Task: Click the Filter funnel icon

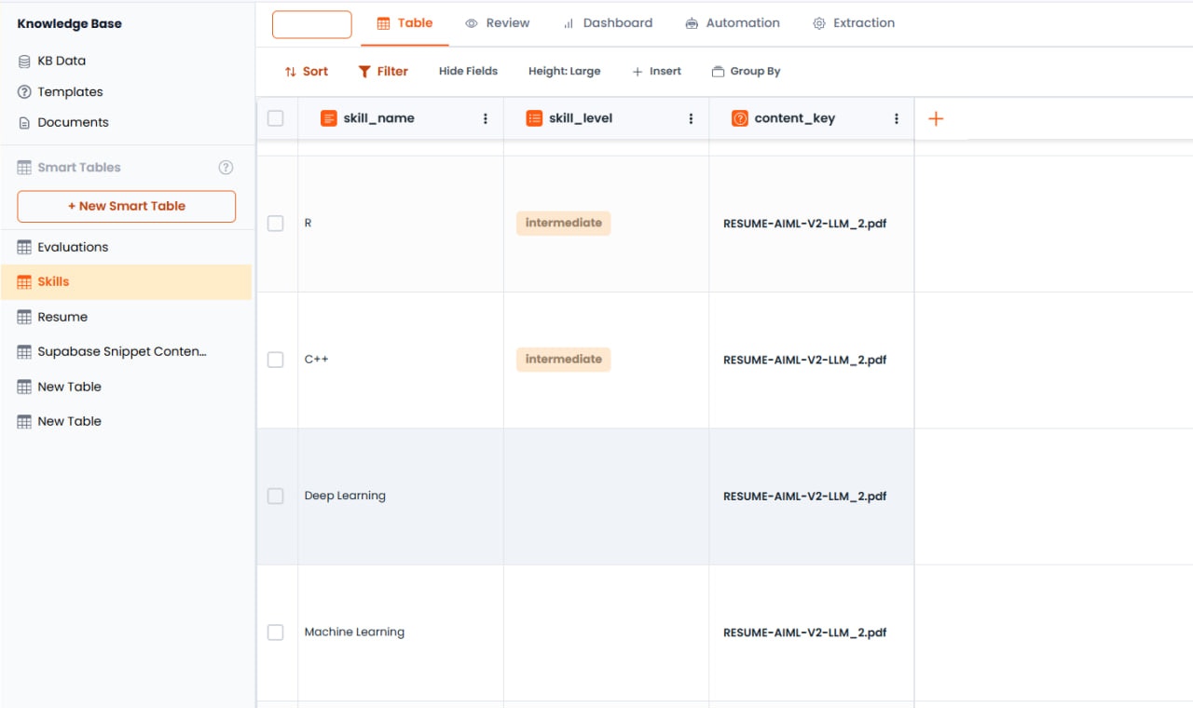Action: click(363, 71)
